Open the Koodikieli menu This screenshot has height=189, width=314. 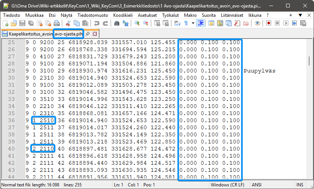click(123, 15)
